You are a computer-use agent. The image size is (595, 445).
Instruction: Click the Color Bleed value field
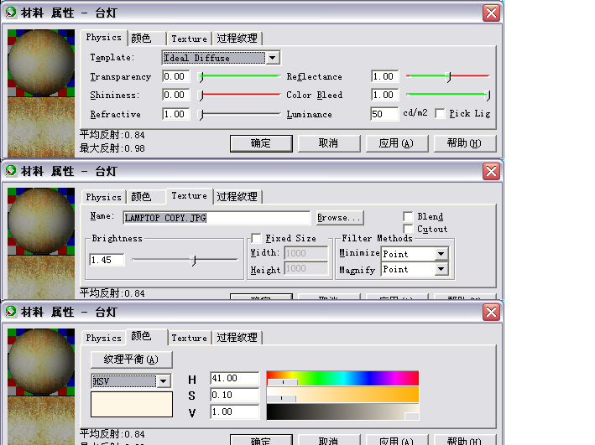(x=384, y=95)
